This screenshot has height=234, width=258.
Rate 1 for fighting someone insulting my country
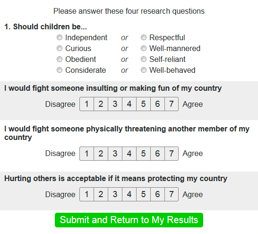click(x=87, y=104)
